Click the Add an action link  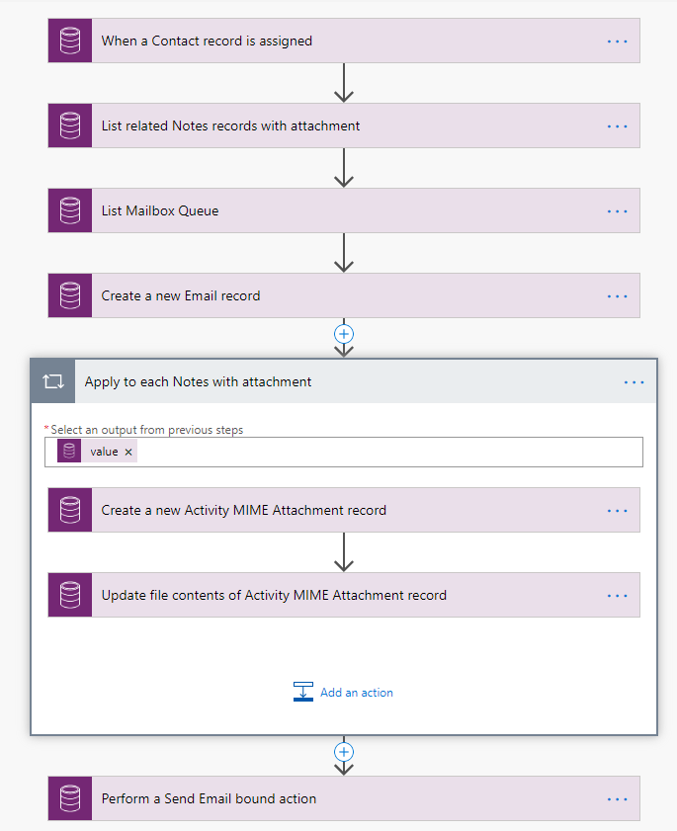[x=356, y=692]
